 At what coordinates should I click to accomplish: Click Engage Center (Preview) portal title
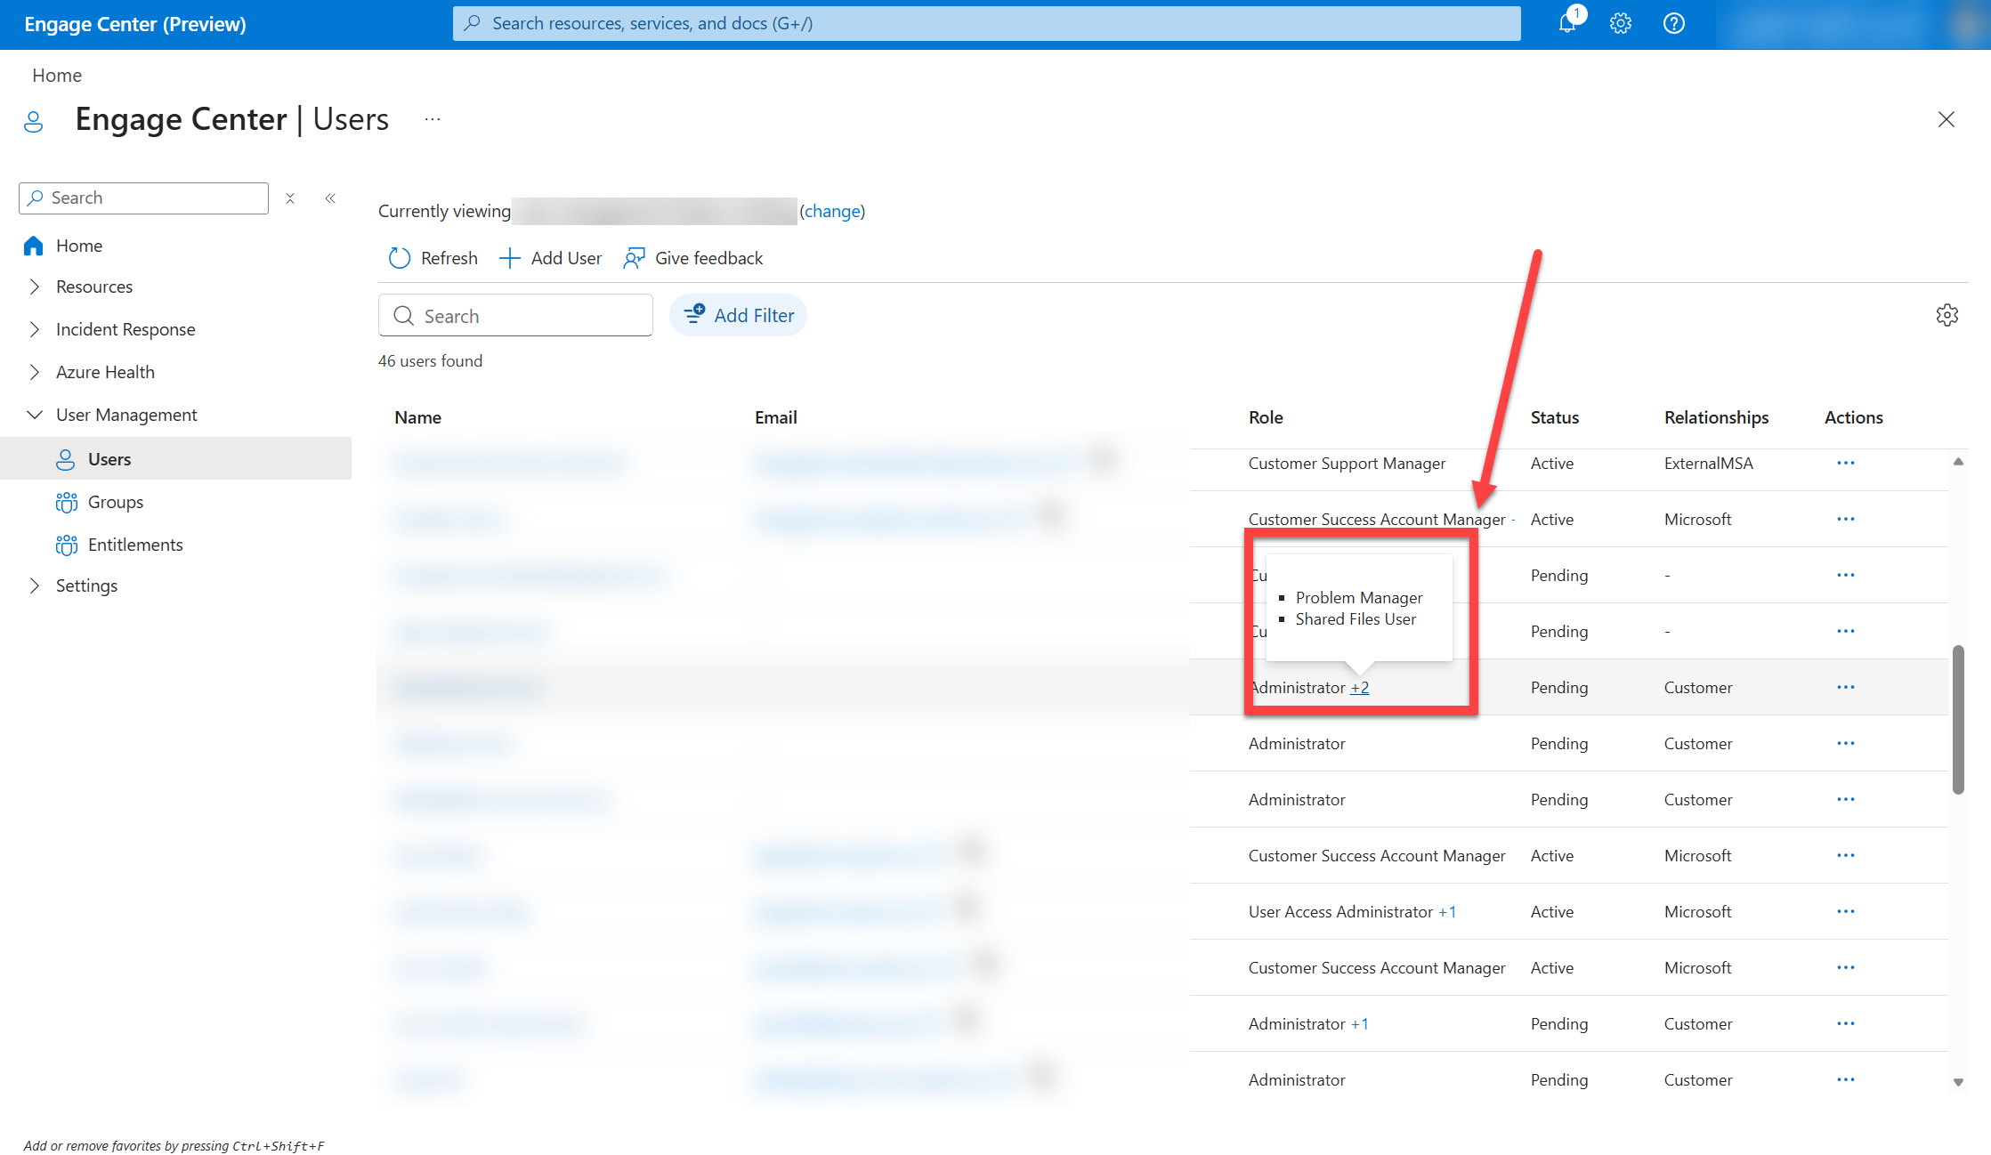click(135, 24)
